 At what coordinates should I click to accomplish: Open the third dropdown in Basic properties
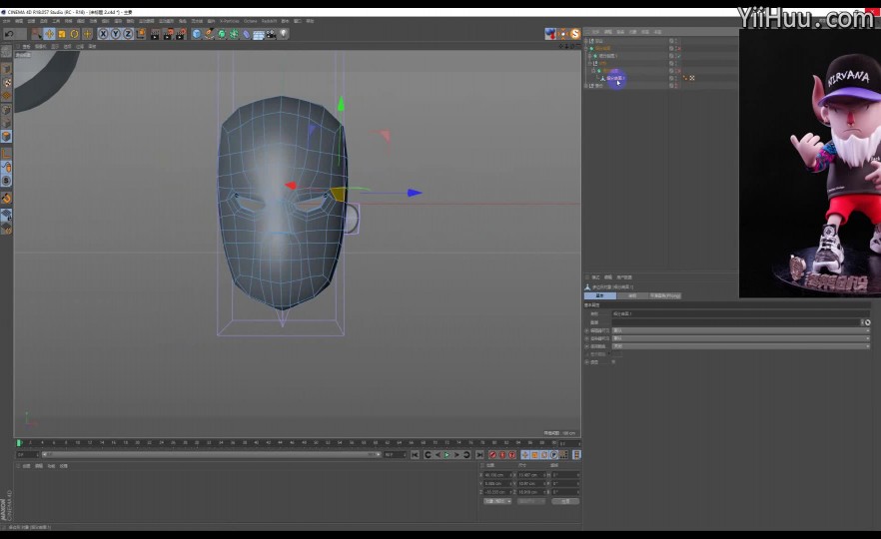740,346
